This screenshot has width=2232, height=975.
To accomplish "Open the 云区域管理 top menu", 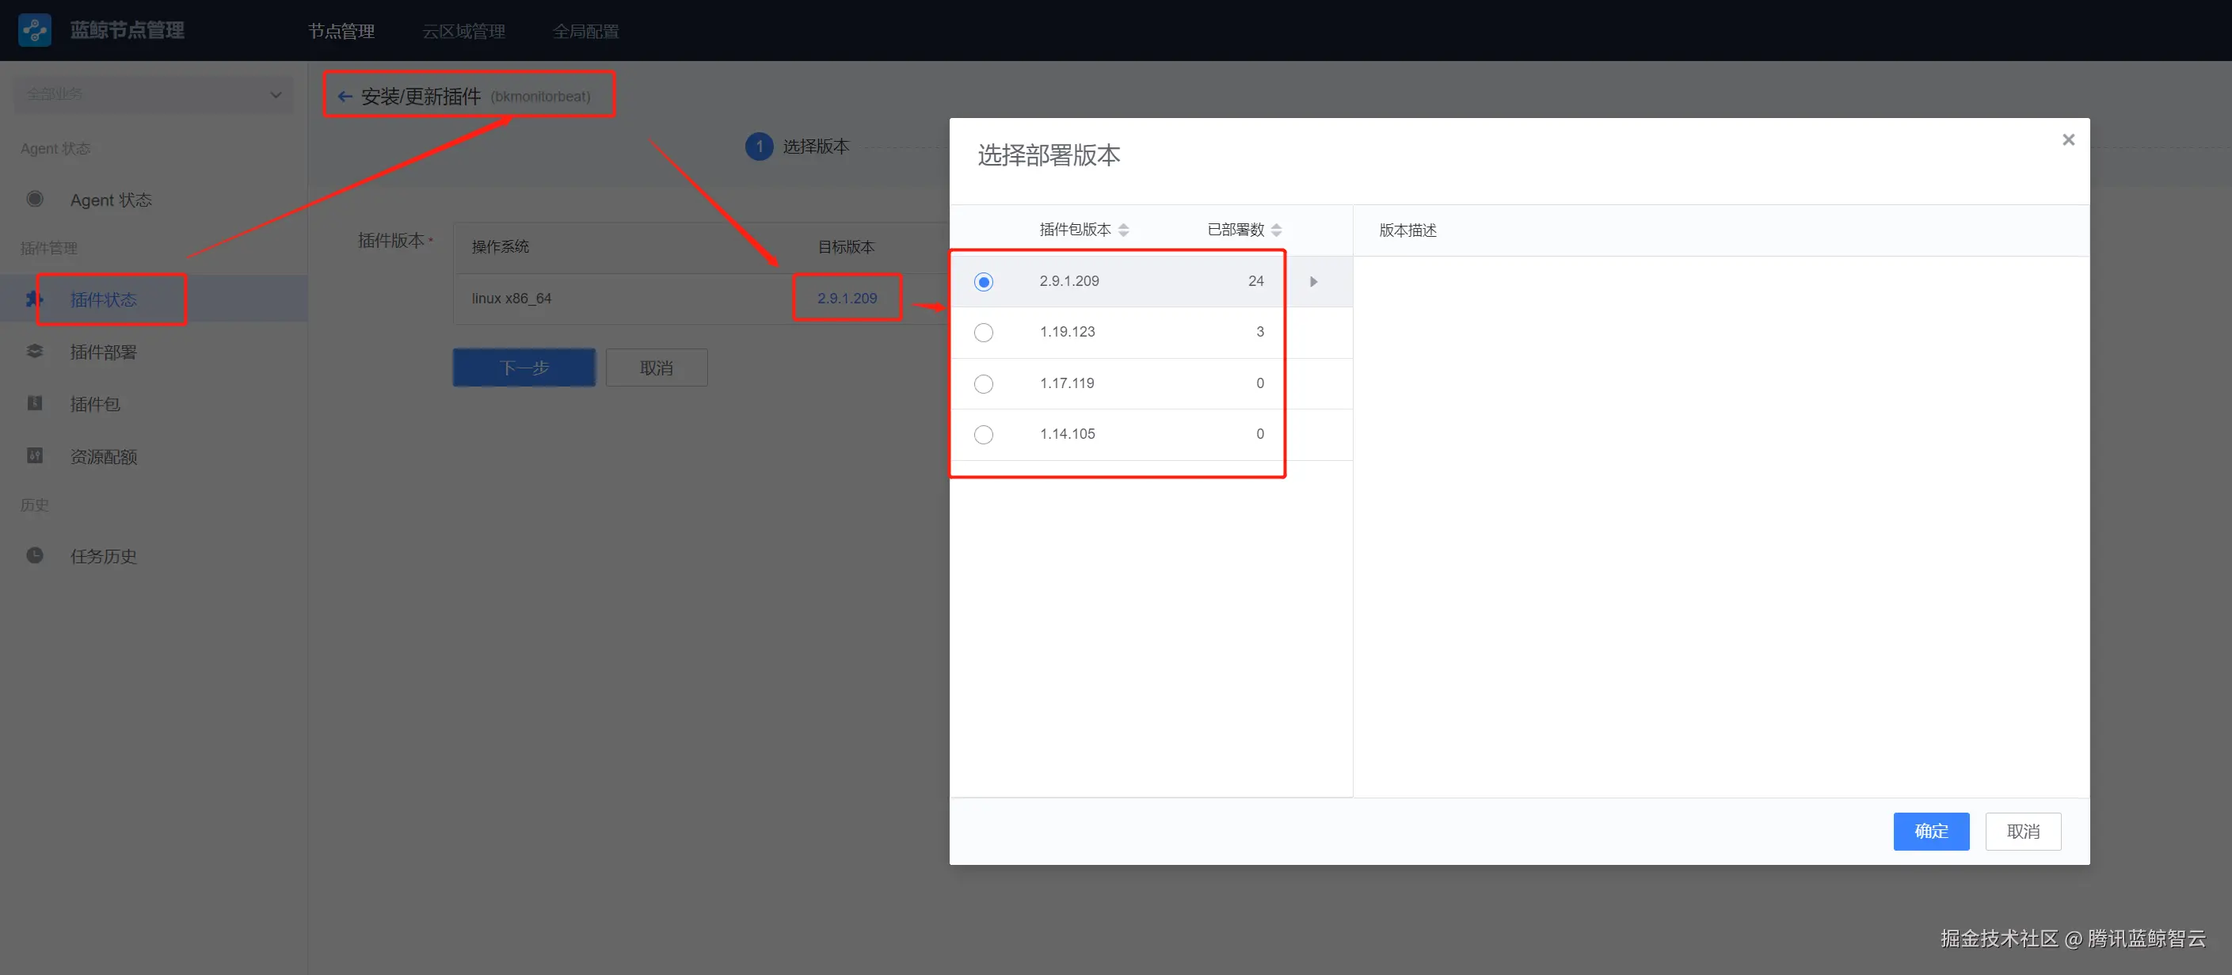I will [463, 31].
